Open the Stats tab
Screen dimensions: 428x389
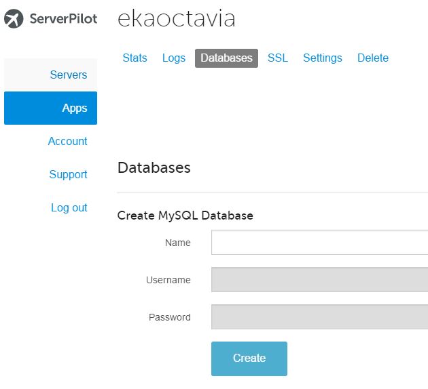[135, 58]
